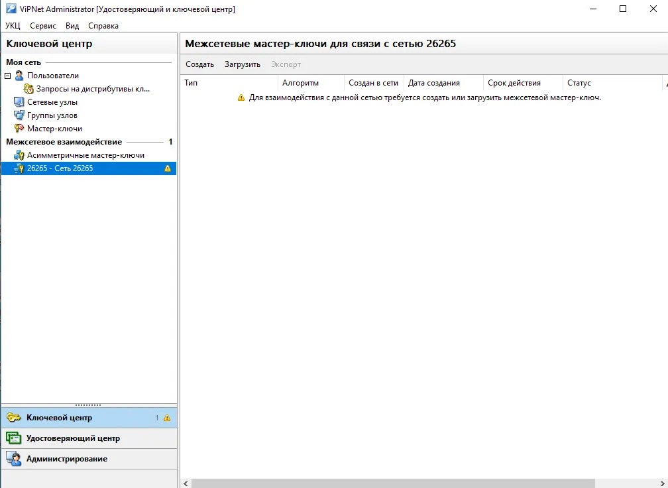
Task: Click the horizontal scrollbar thumb
Action: [393, 483]
